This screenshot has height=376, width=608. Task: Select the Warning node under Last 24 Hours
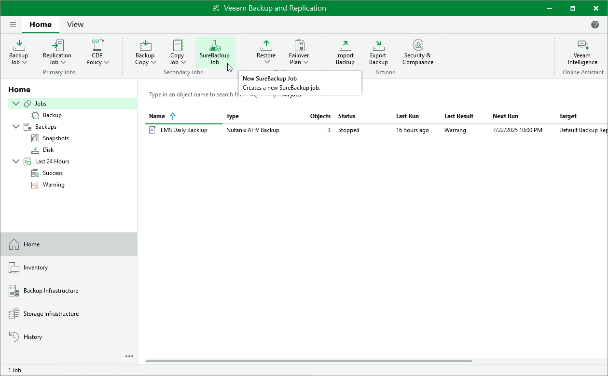coord(54,184)
